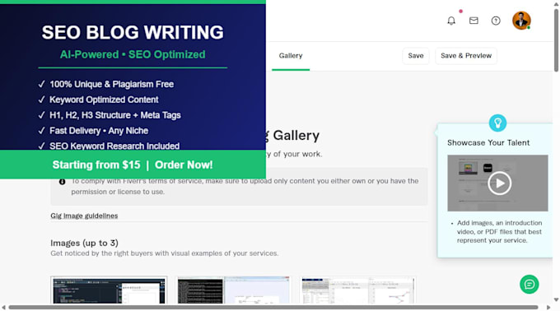Open the green chat bubble button
Screen dimensions: 560x311
coord(530,284)
